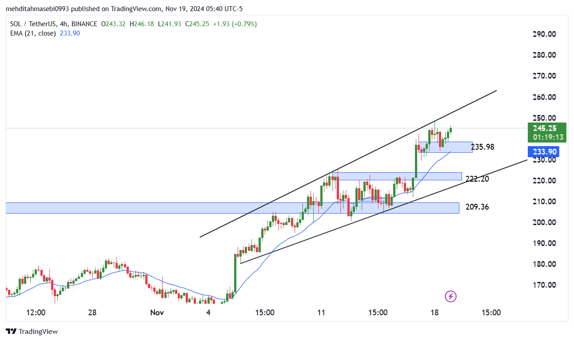Click the TradingView logo at bottom left
Screen dimensions: 574x341
pos(32,331)
